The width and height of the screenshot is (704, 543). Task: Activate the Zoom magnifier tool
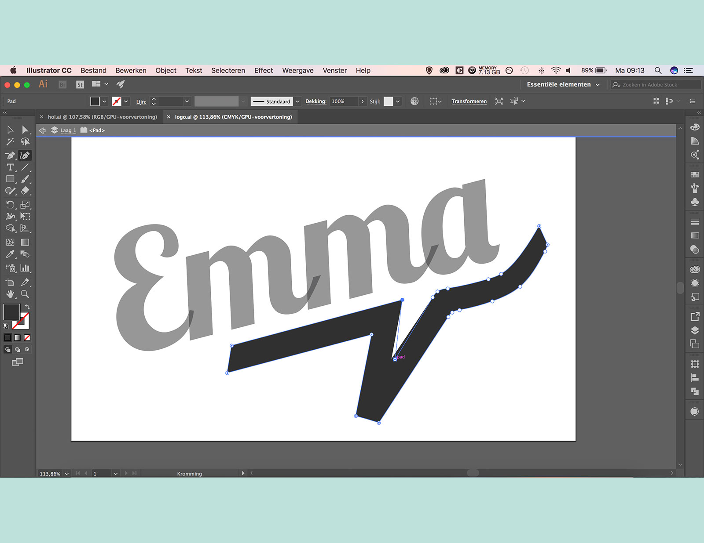pyautogui.click(x=25, y=294)
